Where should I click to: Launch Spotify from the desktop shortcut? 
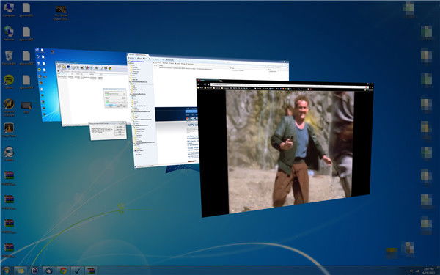pyautogui.click(x=9, y=81)
